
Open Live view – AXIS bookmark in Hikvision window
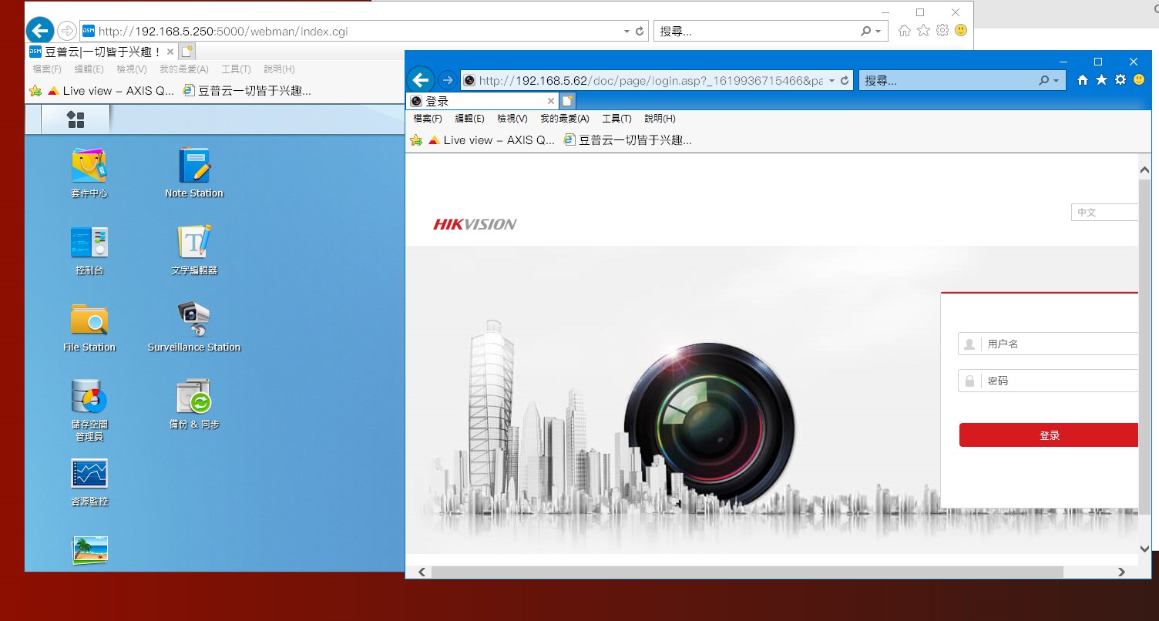(491, 140)
